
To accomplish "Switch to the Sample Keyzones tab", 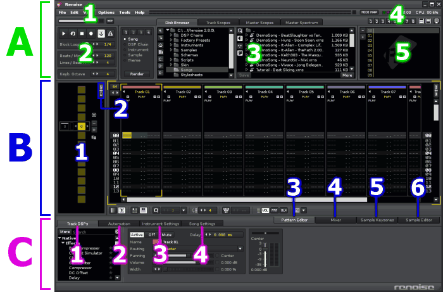I will 377,220.
